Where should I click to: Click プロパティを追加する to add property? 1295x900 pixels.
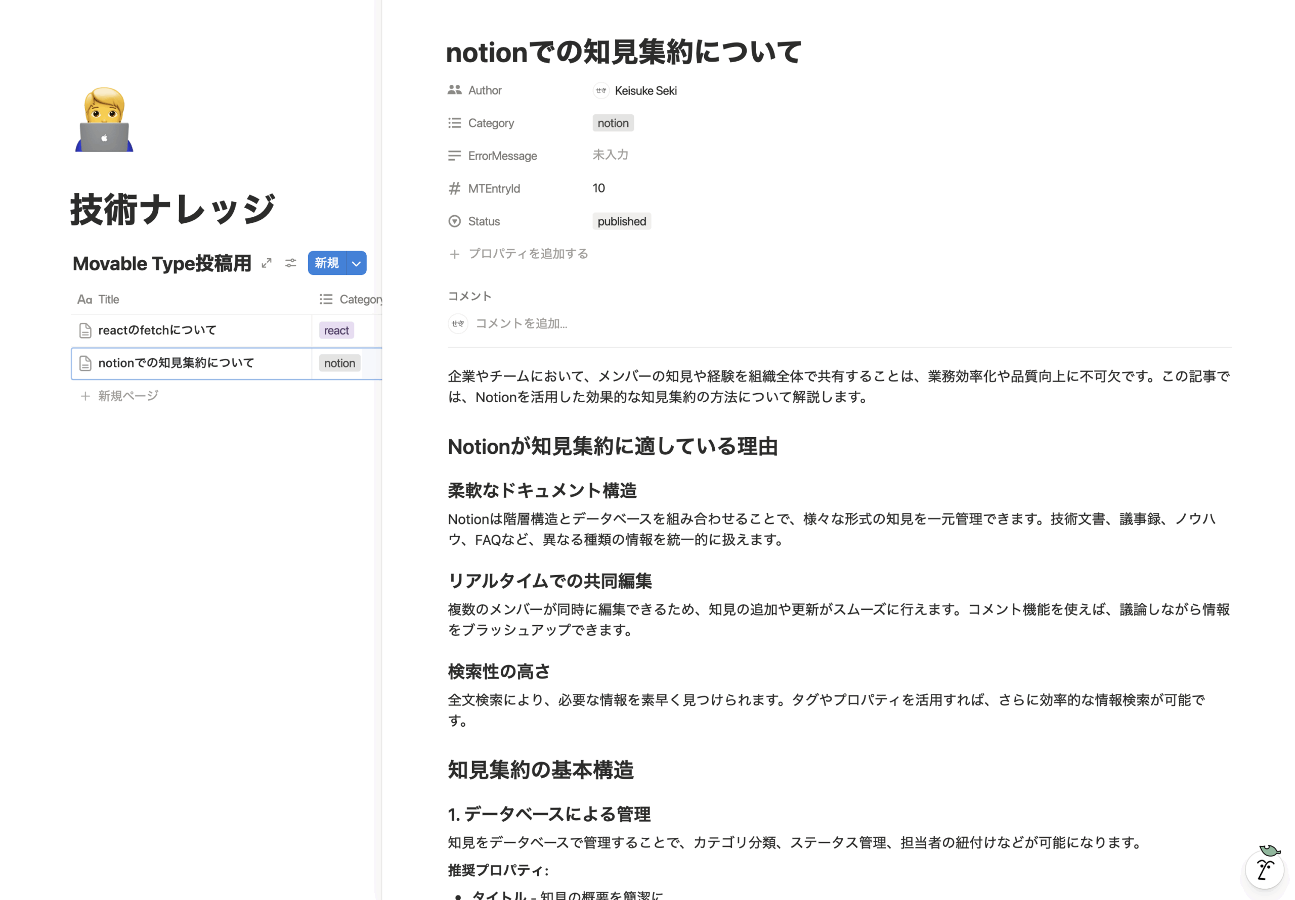[528, 254]
